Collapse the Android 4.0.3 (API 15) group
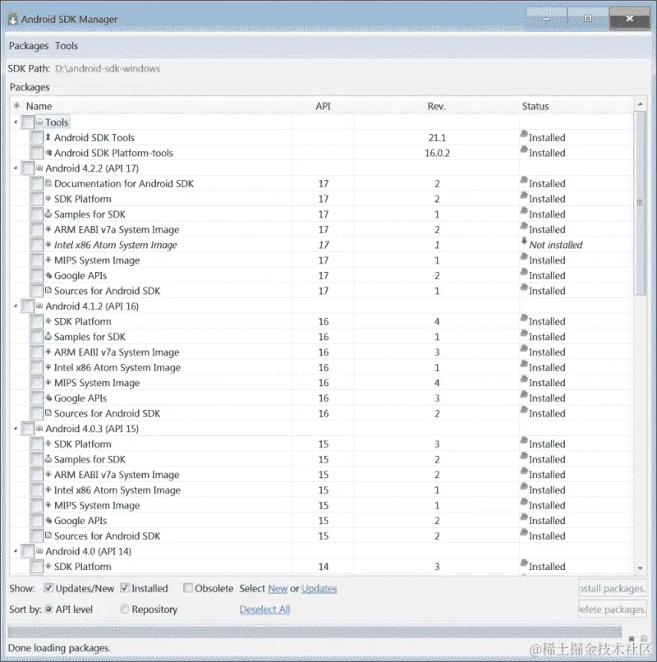 click(16, 429)
